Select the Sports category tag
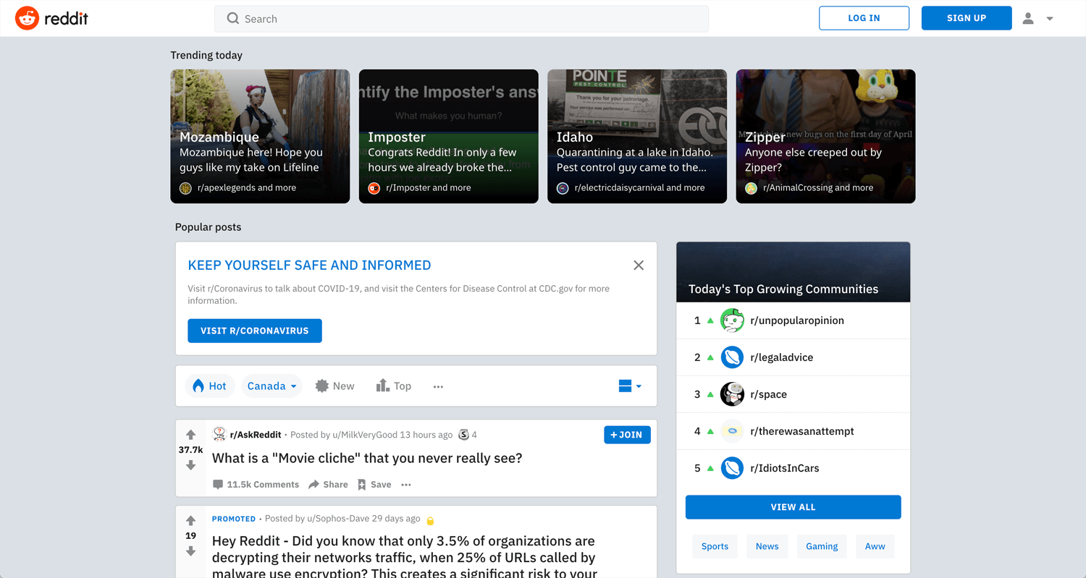Viewport: 1086px width, 578px height. coord(715,546)
